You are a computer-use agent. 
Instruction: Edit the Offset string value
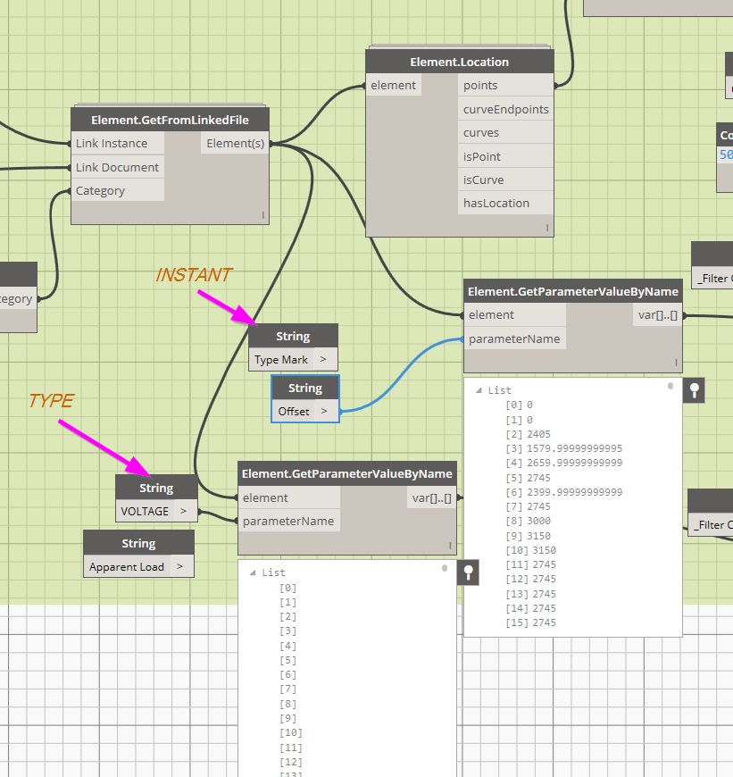(x=293, y=412)
